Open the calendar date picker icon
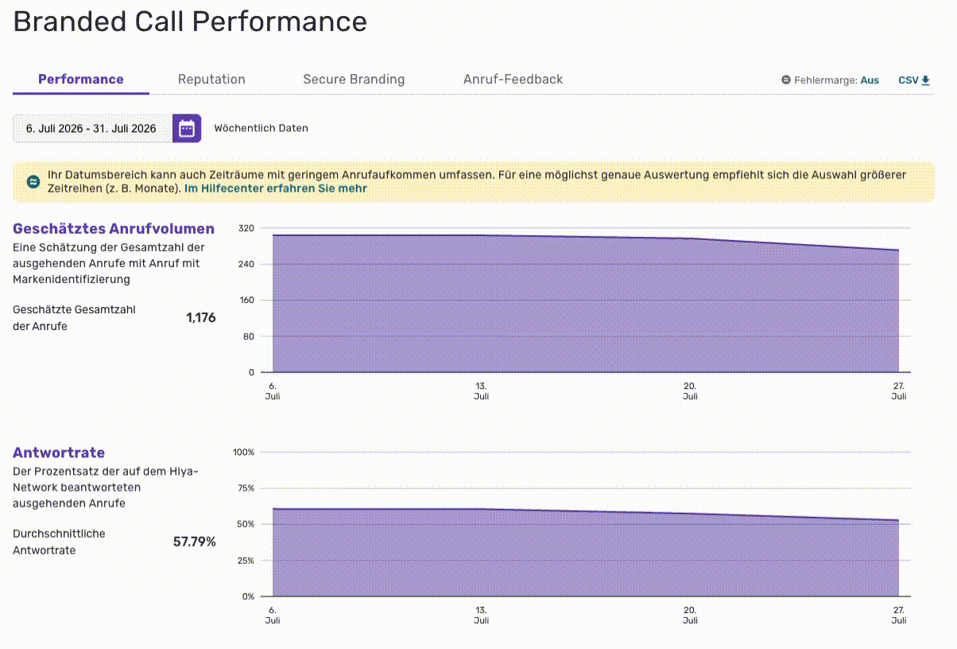 point(187,128)
